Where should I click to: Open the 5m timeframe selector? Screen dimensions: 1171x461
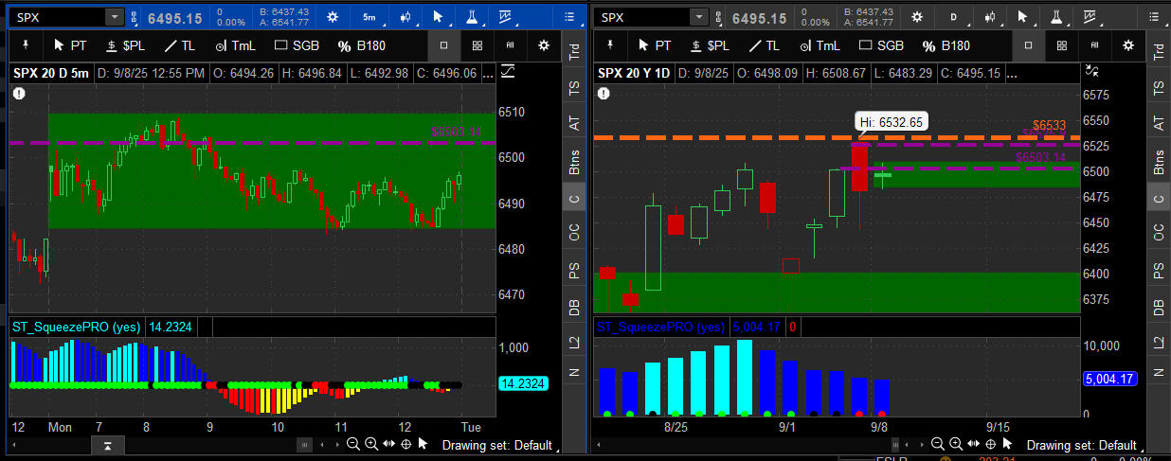(369, 17)
